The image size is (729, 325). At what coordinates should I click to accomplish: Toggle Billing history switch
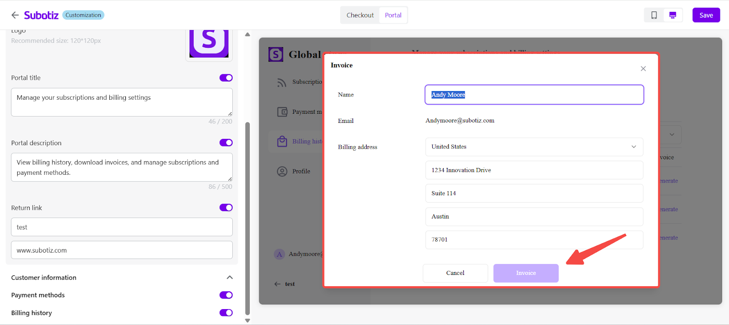tap(226, 313)
